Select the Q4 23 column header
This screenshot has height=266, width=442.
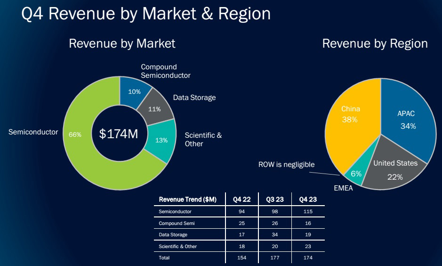coord(307,199)
